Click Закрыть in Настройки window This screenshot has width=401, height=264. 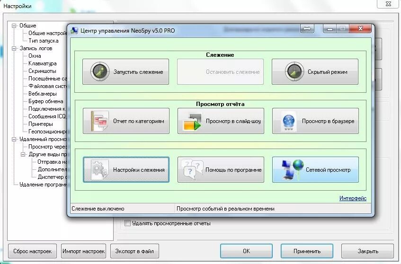(367, 251)
